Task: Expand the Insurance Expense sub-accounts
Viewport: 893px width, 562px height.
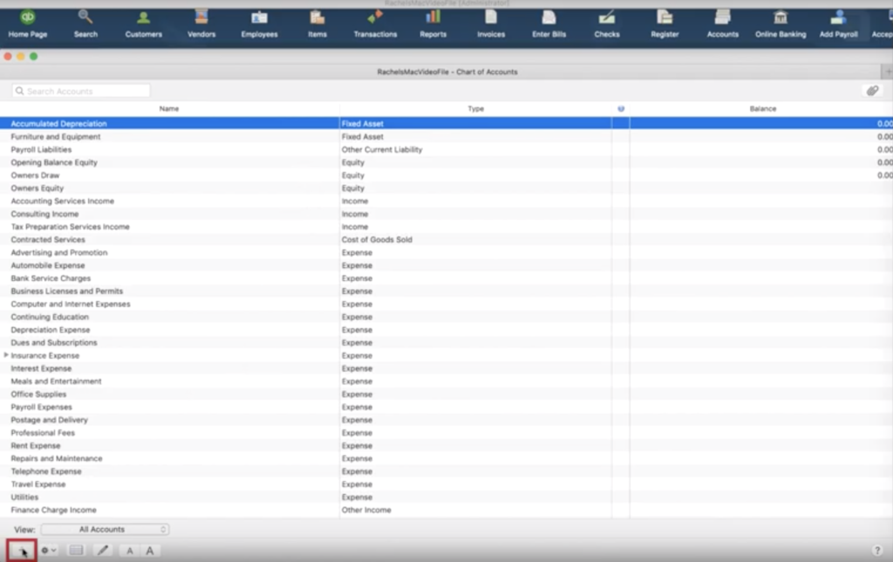Action: click(x=6, y=355)
